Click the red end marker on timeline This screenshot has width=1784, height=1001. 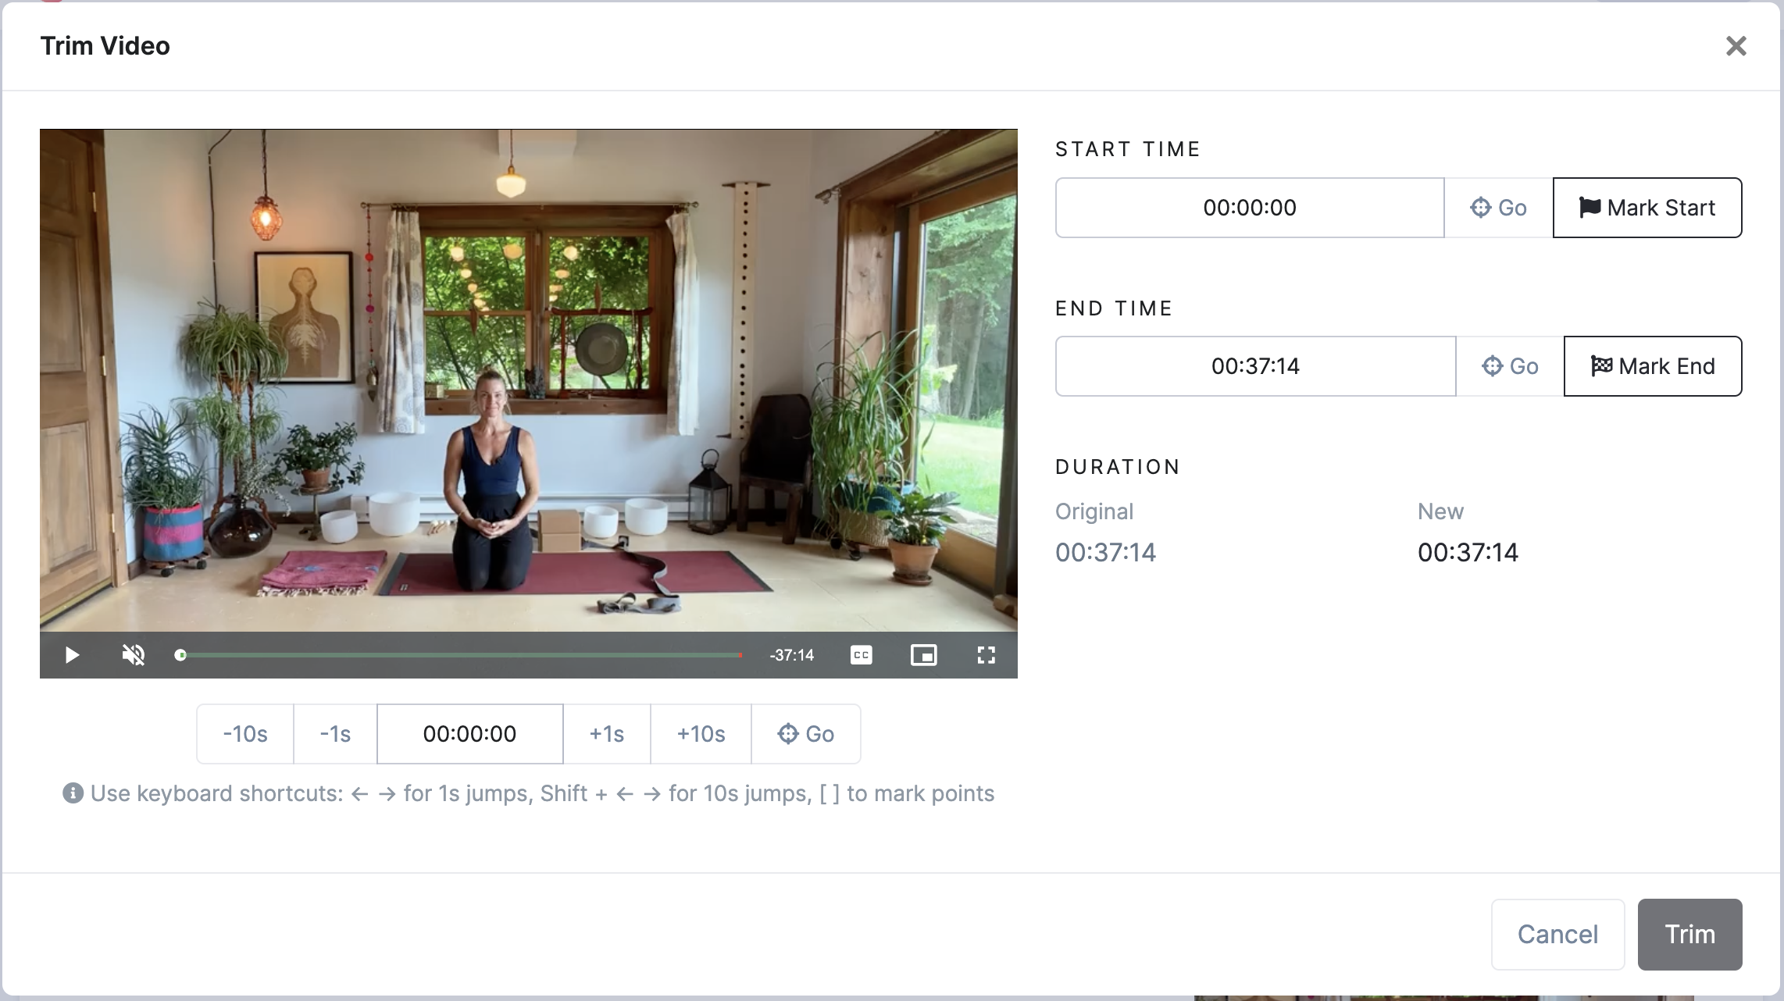click(x=740, y=655)
